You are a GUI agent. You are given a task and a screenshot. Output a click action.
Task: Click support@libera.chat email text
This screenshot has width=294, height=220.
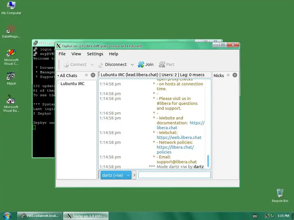pyautogui.click(x=177, y=162)
